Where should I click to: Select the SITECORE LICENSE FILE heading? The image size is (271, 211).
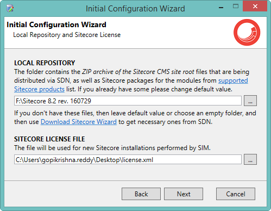[49, 139]
